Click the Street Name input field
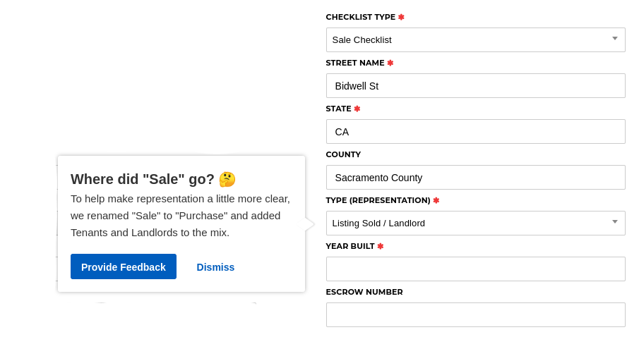Image resolution: width=639 pixels, height=337 pixels. pyautogui.click(x=476, y=86)
